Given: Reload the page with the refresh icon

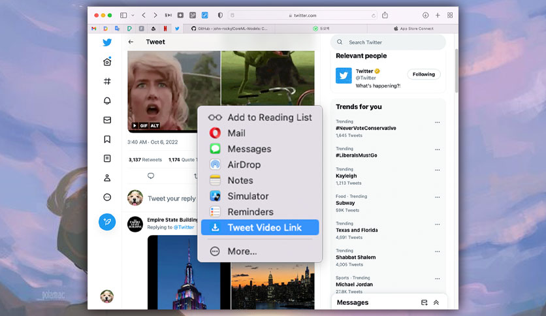Looking at the screenshot, I should pyautogui.click(x=374, y=15).
